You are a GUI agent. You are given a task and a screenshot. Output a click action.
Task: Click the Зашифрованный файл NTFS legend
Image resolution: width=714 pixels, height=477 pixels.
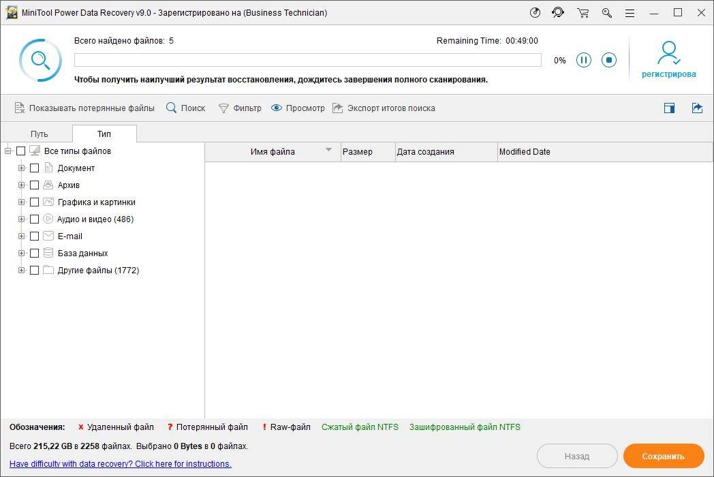465,427
